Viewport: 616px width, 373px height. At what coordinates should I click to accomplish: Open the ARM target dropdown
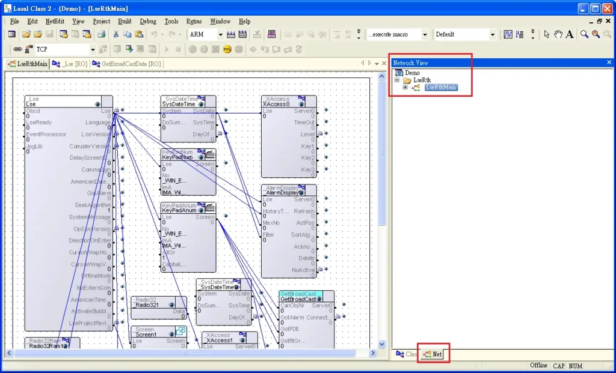[220, 34]
